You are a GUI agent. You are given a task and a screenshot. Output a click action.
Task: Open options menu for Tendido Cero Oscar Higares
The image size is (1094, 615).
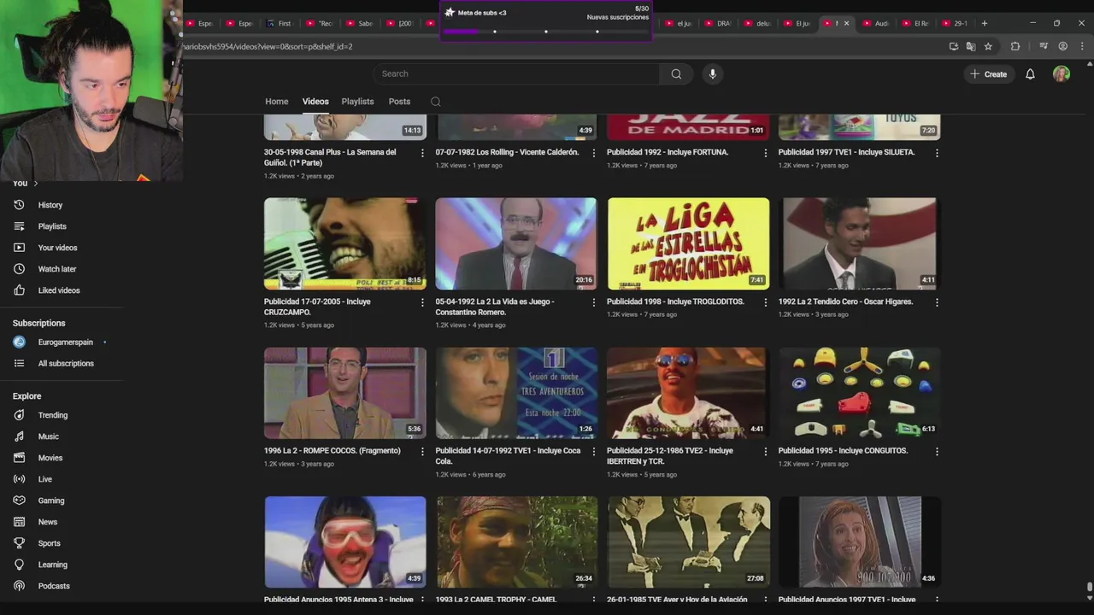click(x=937, y=302)
